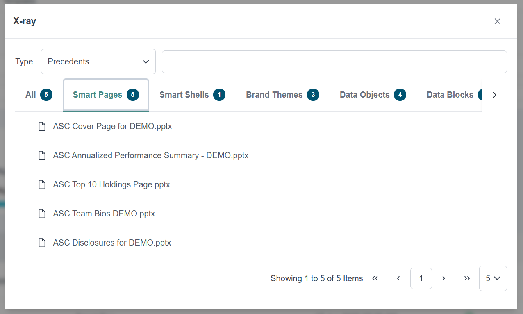Go to the previous page of results
Image resolution: width=523 pixels, height=314 pixels.
coord(398,278)
